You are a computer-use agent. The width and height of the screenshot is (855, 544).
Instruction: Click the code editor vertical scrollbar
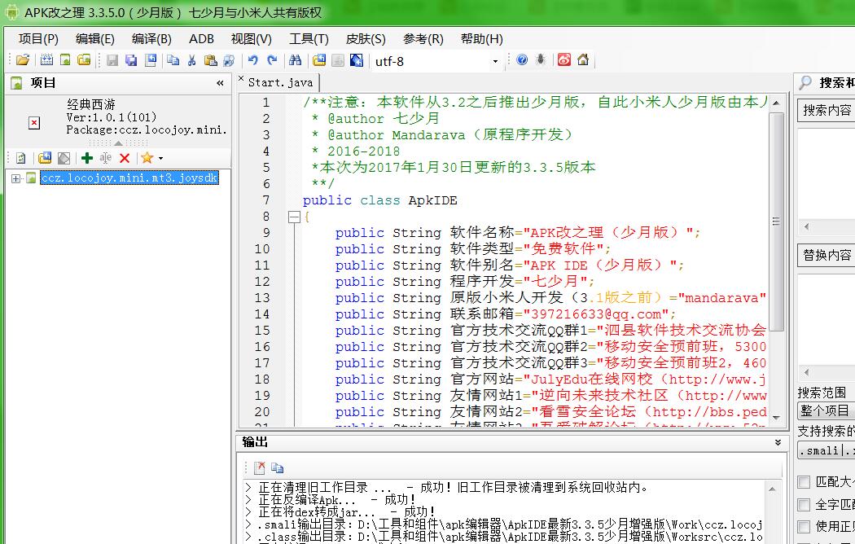point(778,220)
